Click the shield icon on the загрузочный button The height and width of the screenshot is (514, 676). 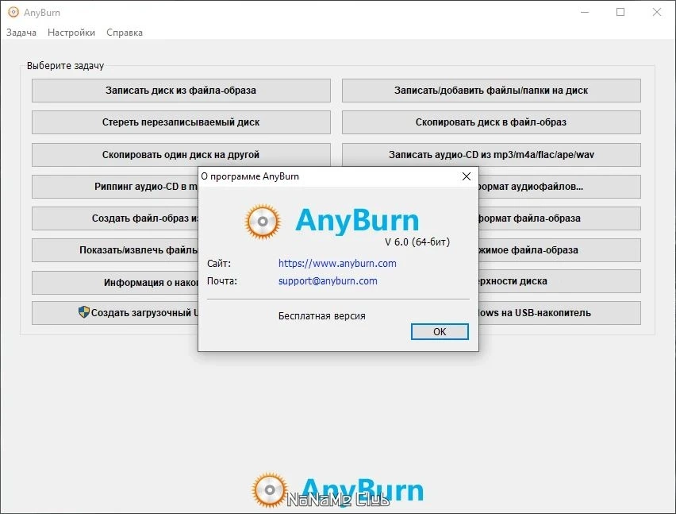click(x=84, y=312)
